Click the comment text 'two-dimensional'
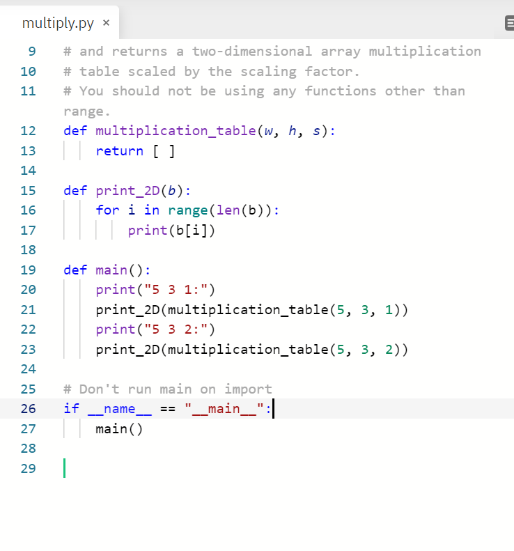Image resolution: width=514 pixels, height=551 pixels. coord(251,52)
